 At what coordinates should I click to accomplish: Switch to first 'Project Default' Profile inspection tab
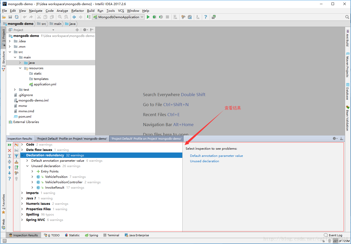pos(72,138)
